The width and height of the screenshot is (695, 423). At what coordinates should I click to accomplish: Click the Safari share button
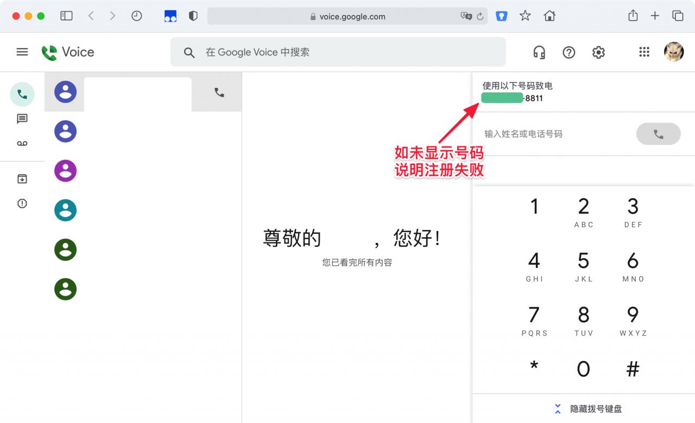click(633, 16)
